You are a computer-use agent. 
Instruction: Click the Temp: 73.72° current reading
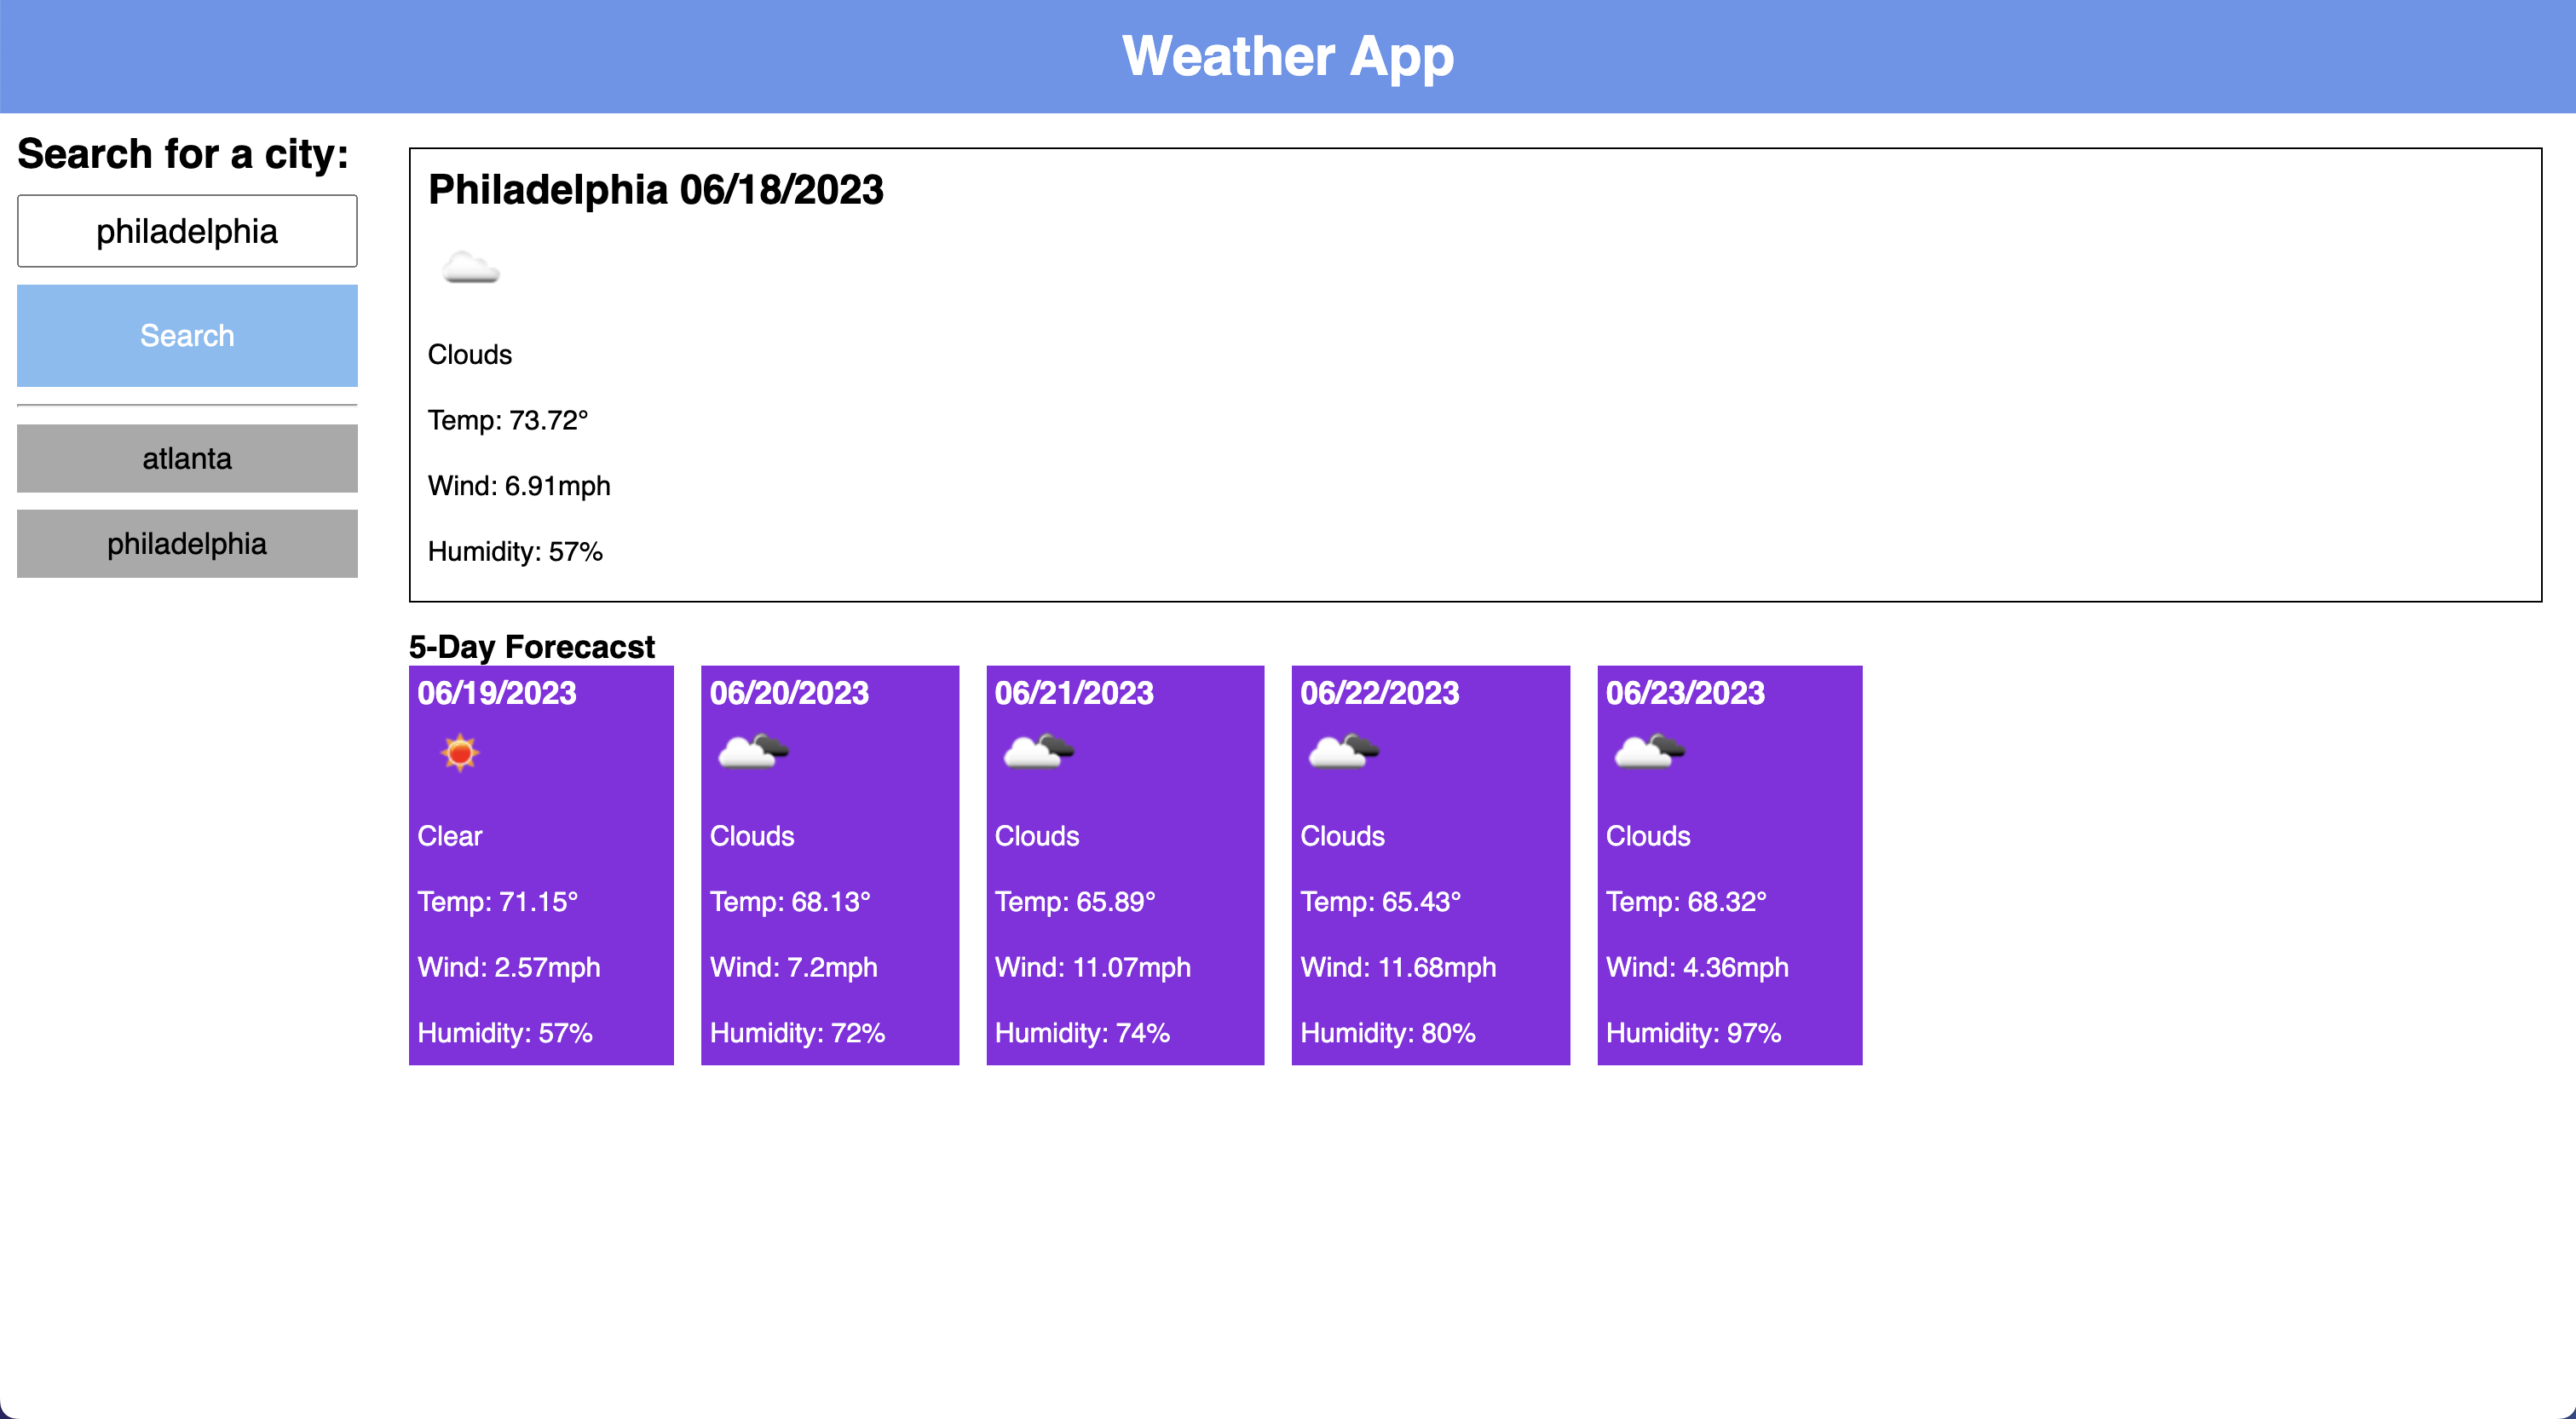507,420
